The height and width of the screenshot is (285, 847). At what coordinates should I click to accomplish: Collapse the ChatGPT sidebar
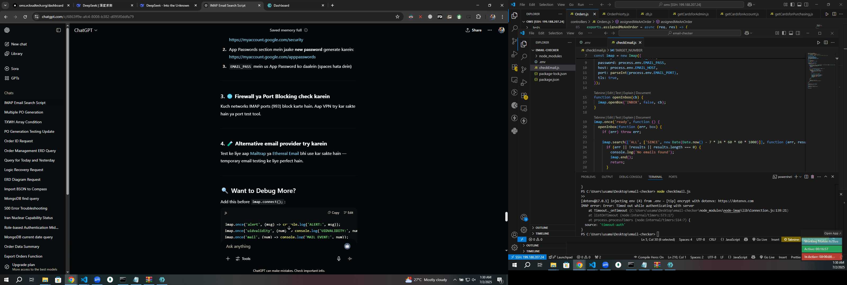pyautogui.click(x=58, y=30)
